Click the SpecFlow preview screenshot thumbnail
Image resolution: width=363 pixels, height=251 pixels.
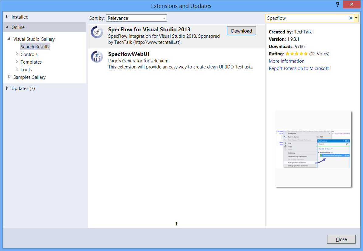313,149
